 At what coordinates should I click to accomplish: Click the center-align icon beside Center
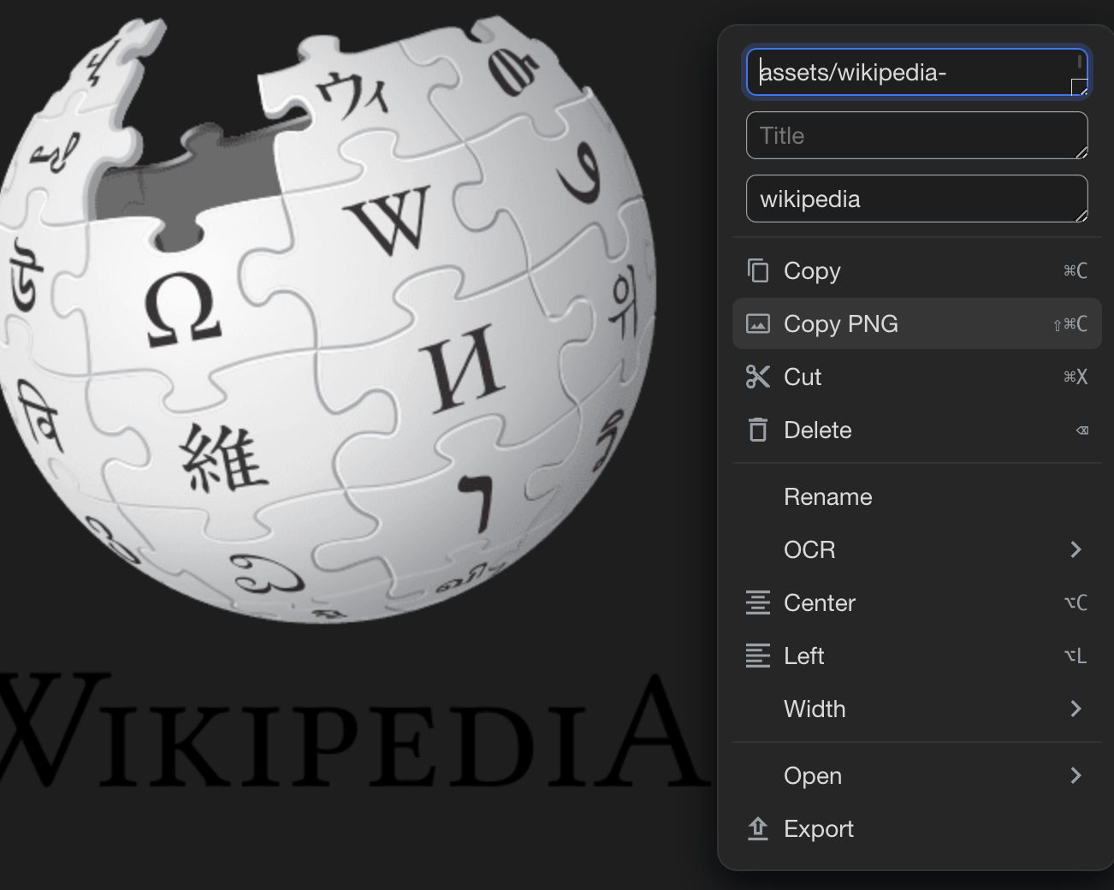click(758, 602)
